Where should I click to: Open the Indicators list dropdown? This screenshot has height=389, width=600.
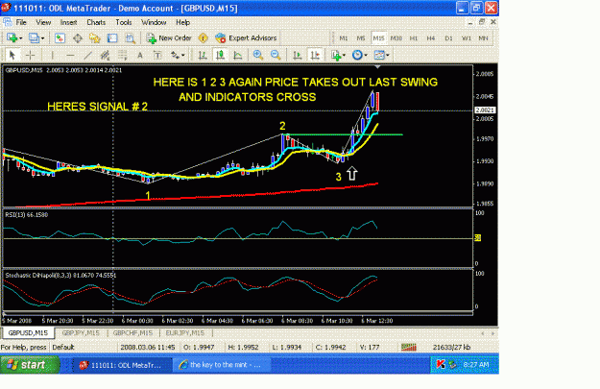point(338,55)
